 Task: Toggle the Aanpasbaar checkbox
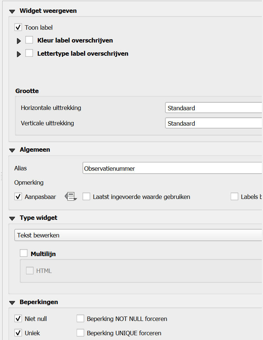tap(18, 197)
